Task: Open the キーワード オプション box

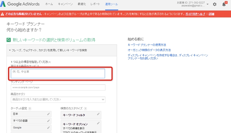Action: tap(81, 127)
